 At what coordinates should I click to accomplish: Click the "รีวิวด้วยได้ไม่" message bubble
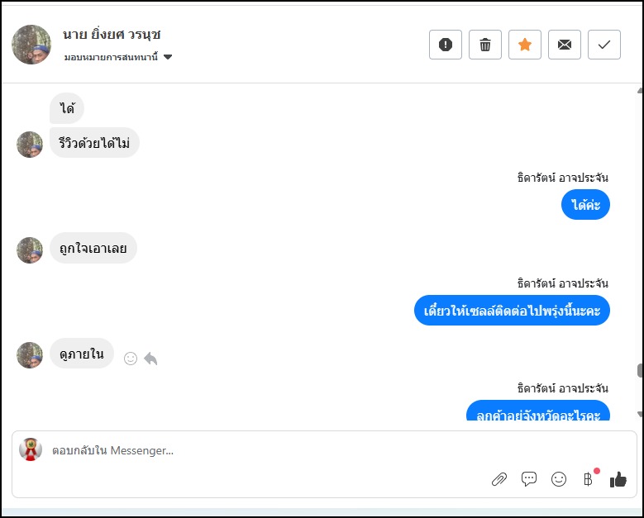[94, 143]
